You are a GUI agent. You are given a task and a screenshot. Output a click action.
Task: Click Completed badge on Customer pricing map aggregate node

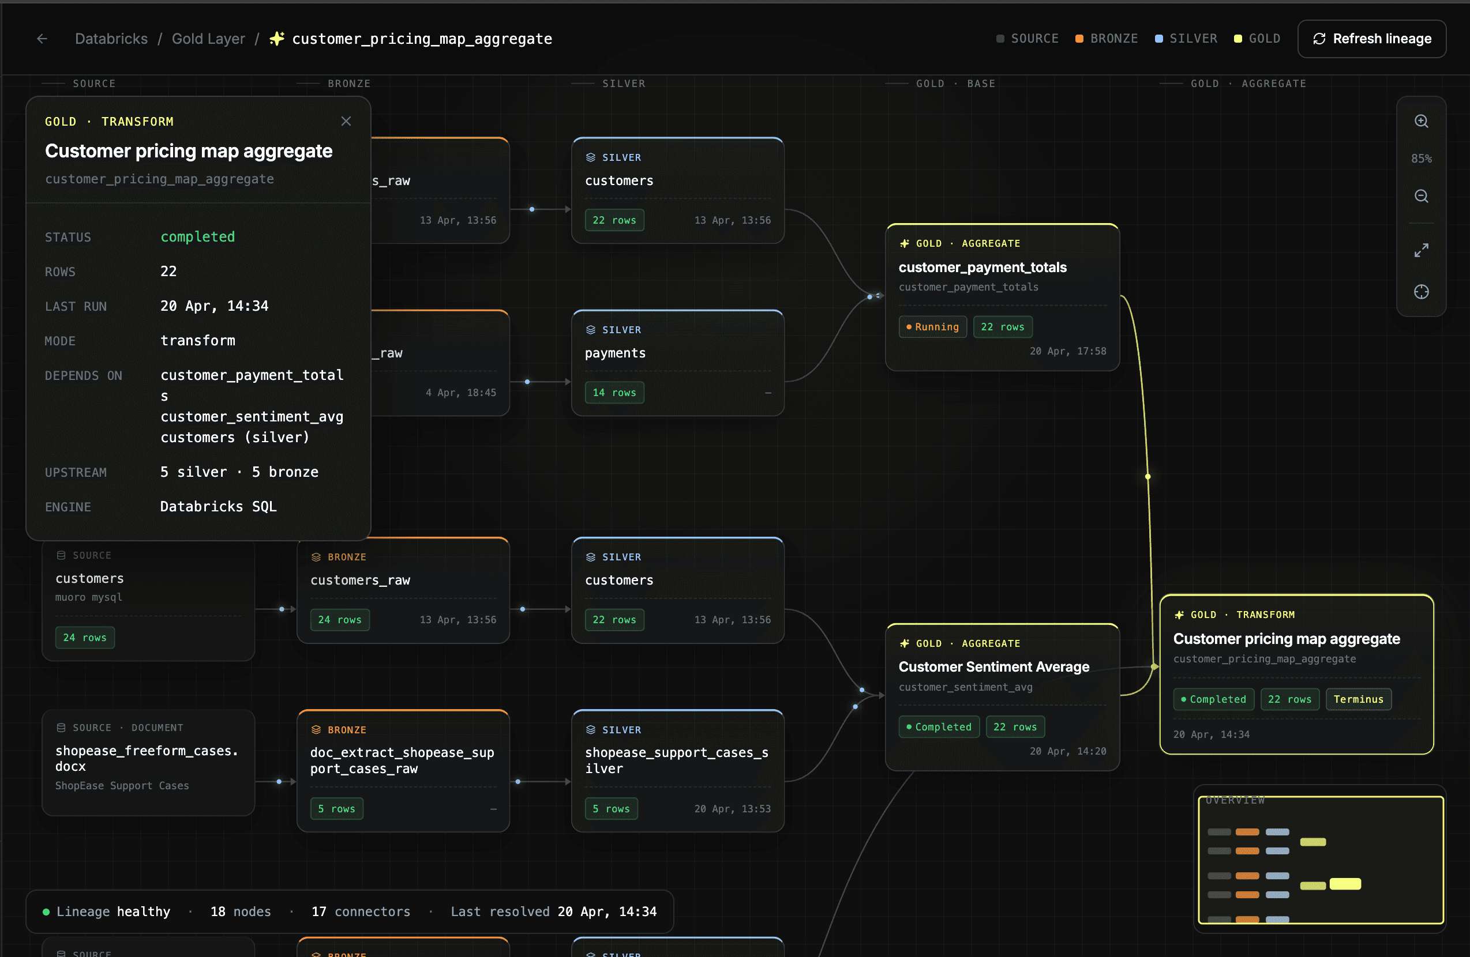point(1213,699)
